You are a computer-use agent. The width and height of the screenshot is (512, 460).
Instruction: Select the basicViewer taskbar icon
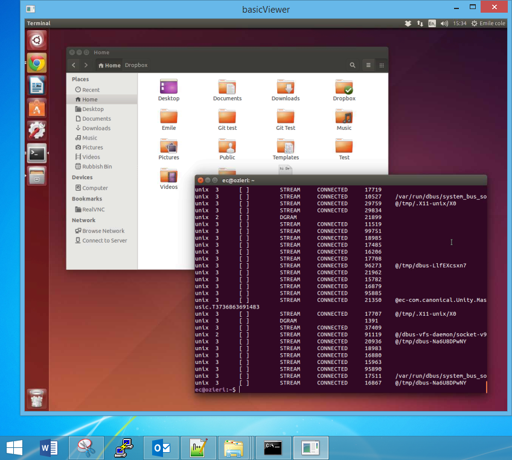click(x=310, y=447)
